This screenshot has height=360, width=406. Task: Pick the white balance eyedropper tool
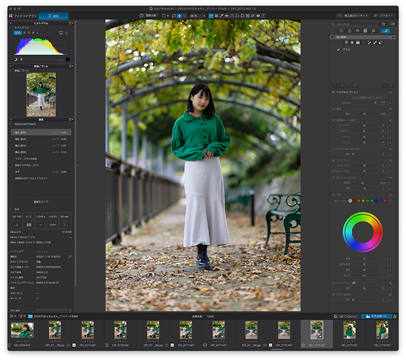pyautogui.click(x=221, y=16)
